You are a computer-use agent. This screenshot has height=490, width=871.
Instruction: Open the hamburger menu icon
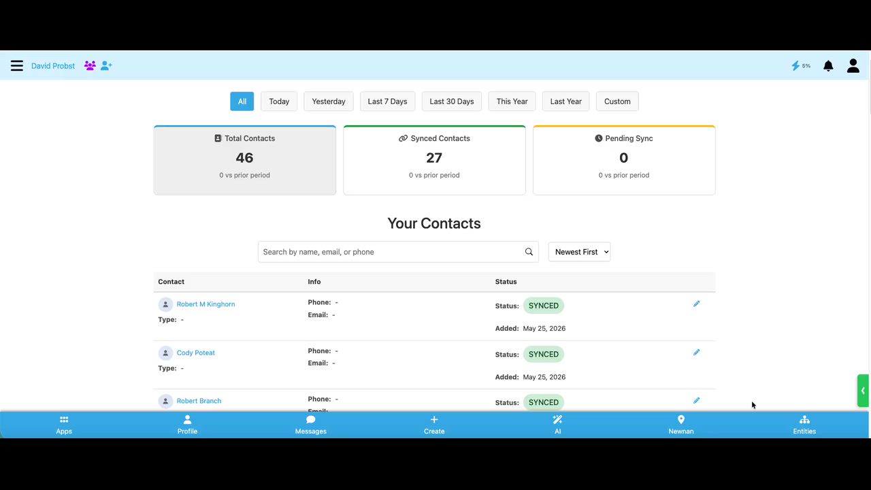[x=17, y=66]
